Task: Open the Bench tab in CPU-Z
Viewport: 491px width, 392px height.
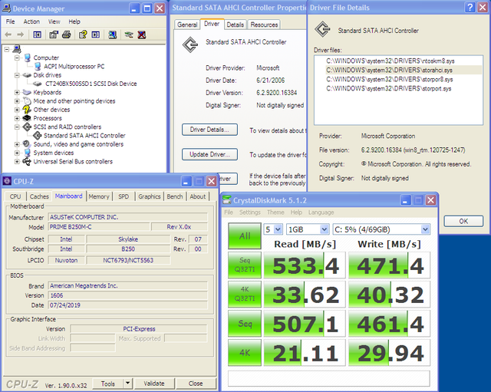Action: point(175,196)
